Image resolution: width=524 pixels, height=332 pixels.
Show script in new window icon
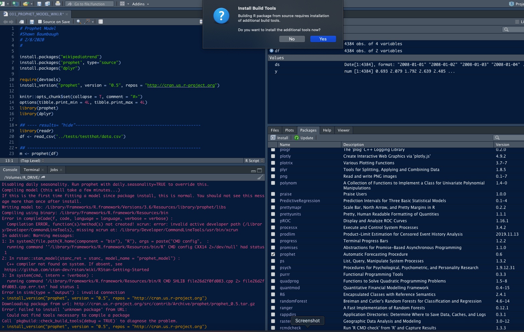click(22, 21)
